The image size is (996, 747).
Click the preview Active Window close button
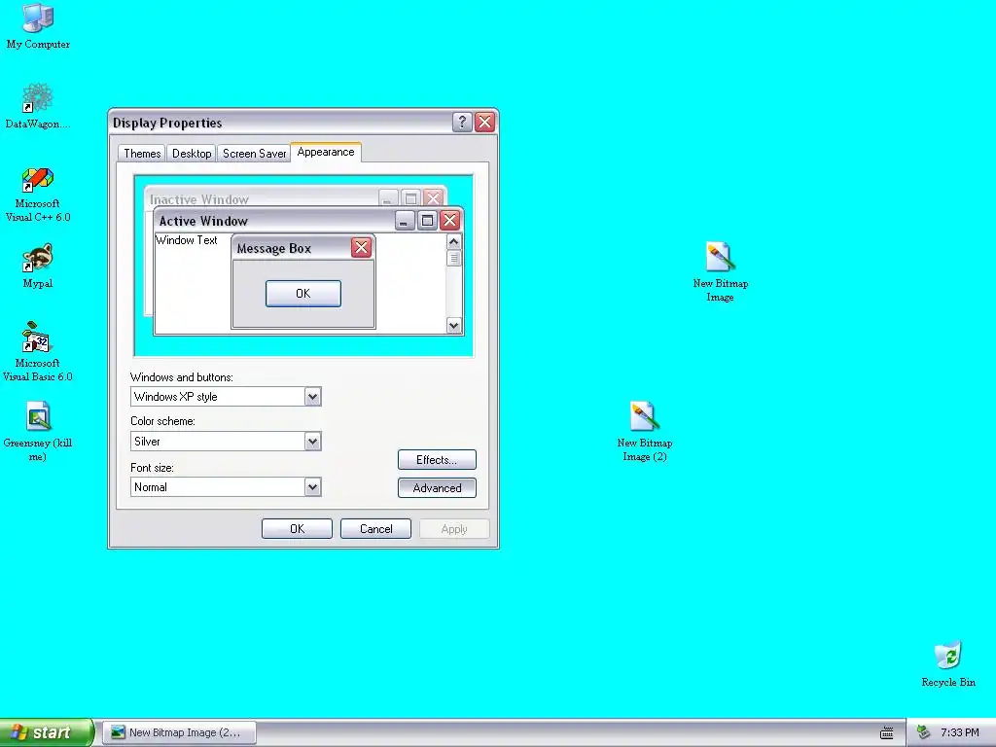pyautogui.click(x=449, y=221)
